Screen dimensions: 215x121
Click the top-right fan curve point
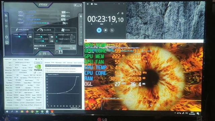(x=76, y=77)
